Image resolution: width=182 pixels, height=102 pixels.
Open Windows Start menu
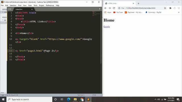point(3,99)
